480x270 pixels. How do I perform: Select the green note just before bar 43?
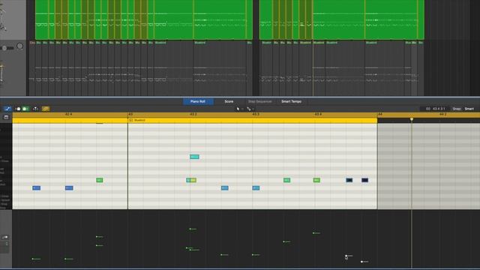click(x=100, y=180)
